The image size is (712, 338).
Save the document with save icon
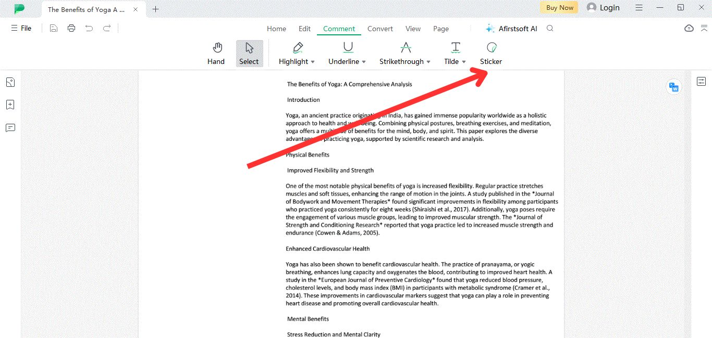click(x=54, y=28)
